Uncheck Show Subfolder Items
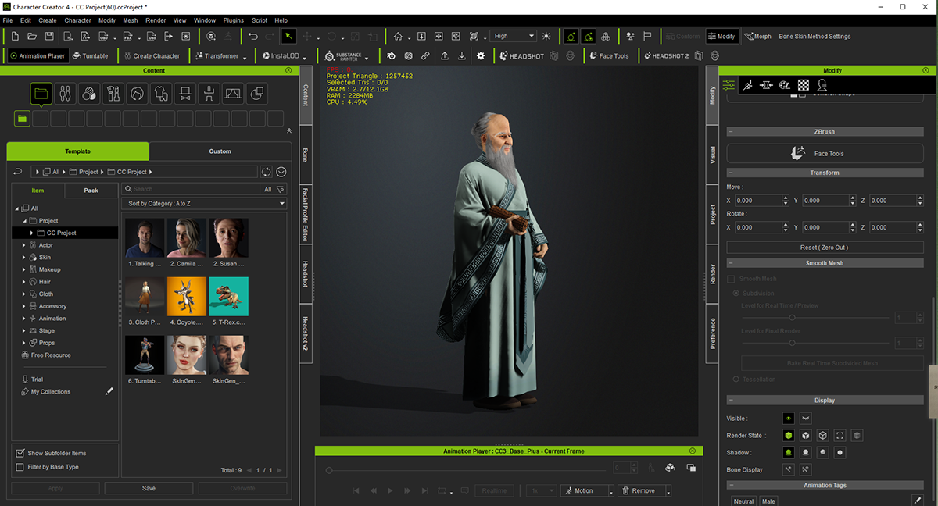Screen dimensions: 938x506 tap(20, 453)
